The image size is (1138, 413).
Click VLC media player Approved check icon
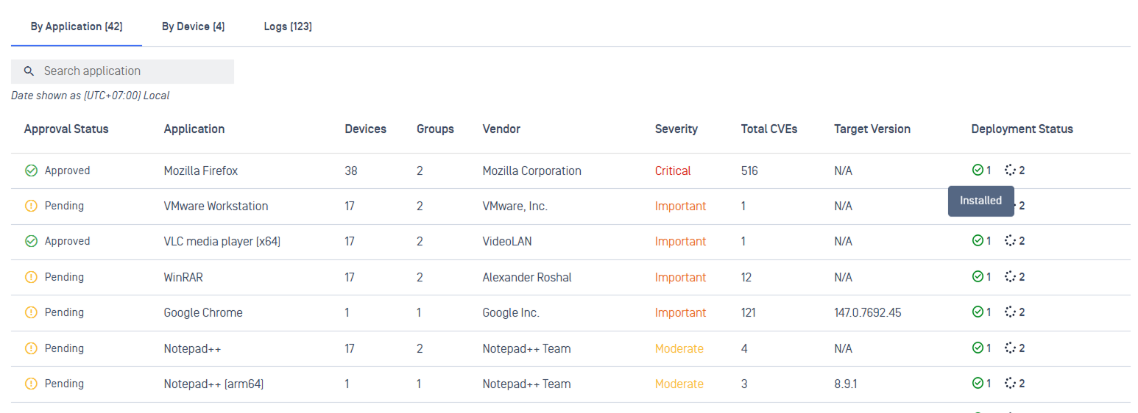click(x=31, y=241)
